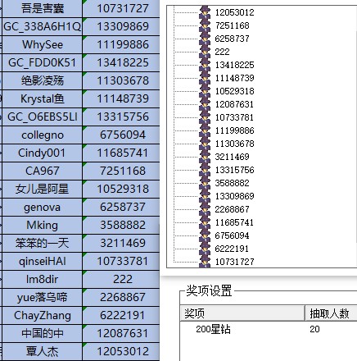
Task: Select spreadsheet cell CA967
Action: coord(42,171)
